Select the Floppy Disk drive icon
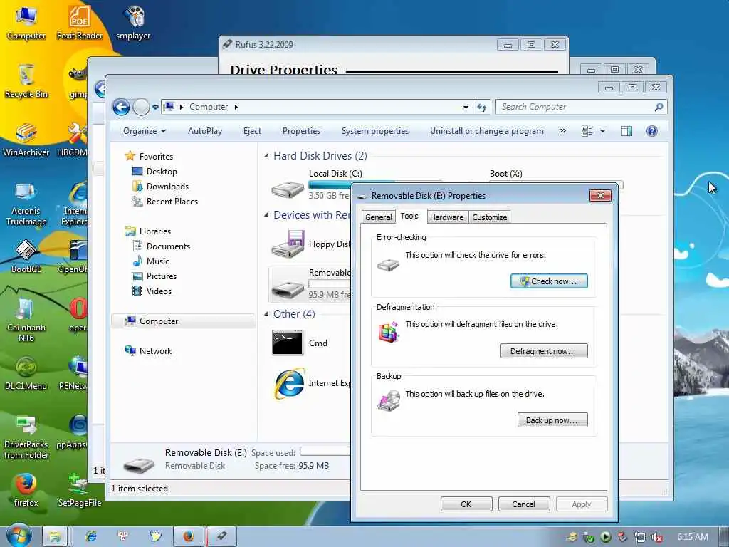The image size is (729, 547). point(288,245)
